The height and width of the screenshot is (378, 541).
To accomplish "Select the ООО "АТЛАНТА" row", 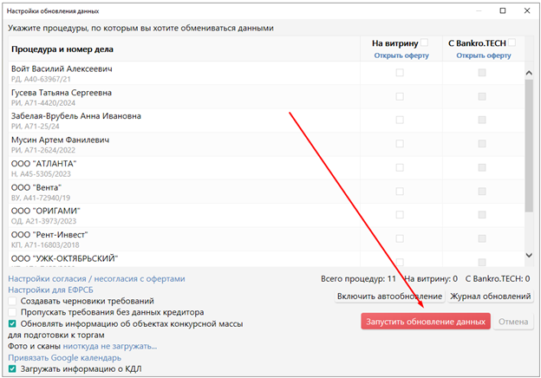I will pos(266,168).
